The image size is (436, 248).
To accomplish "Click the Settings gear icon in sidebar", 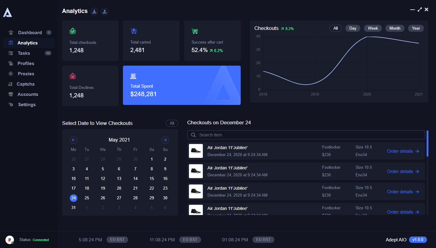I will [11, 105].
